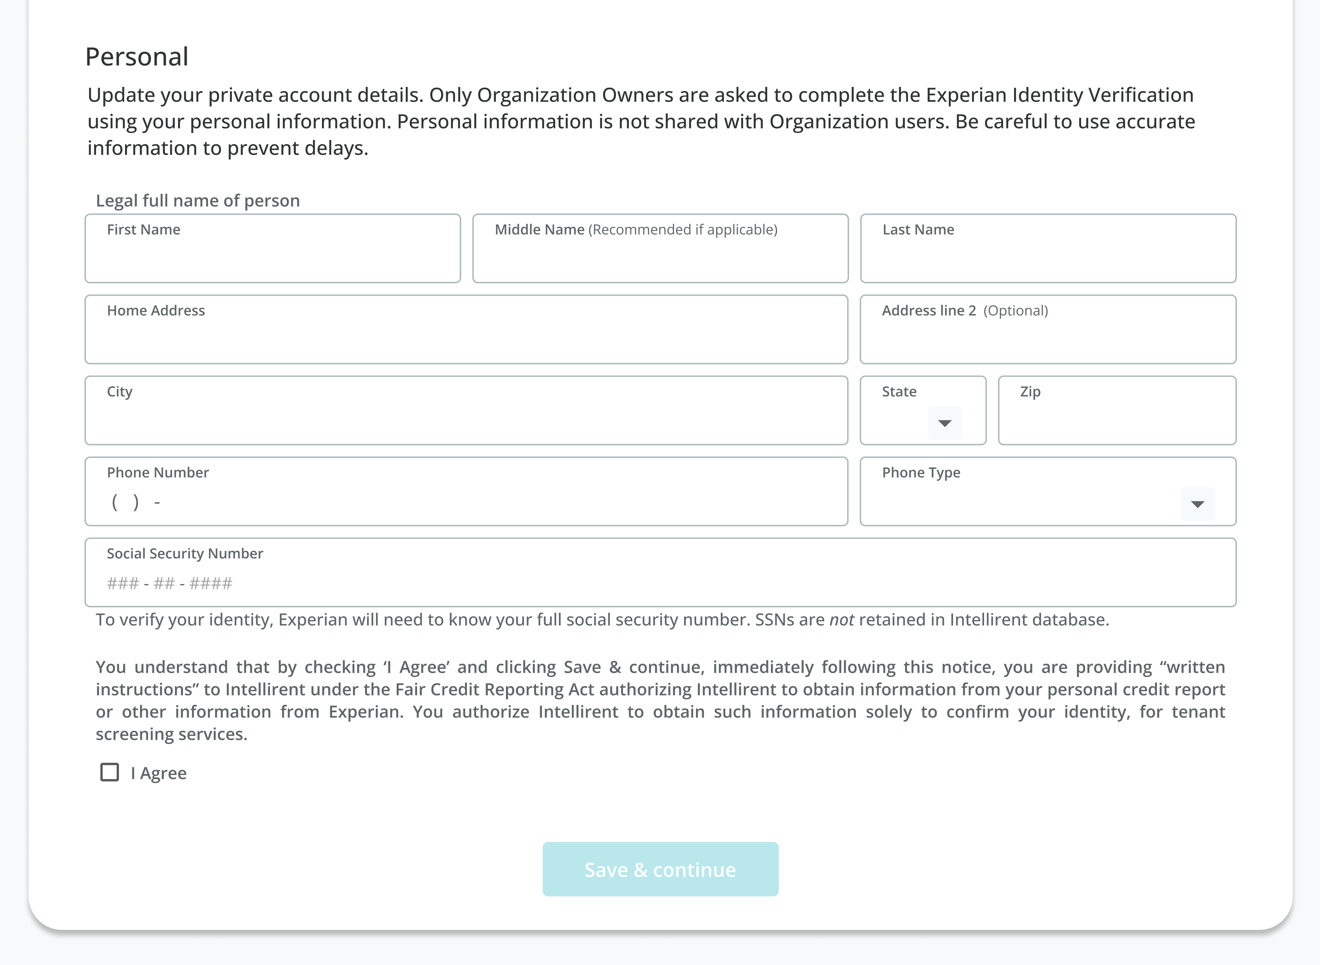Click the Personal section heading
Screen dimensions: 1320x965
137,56
